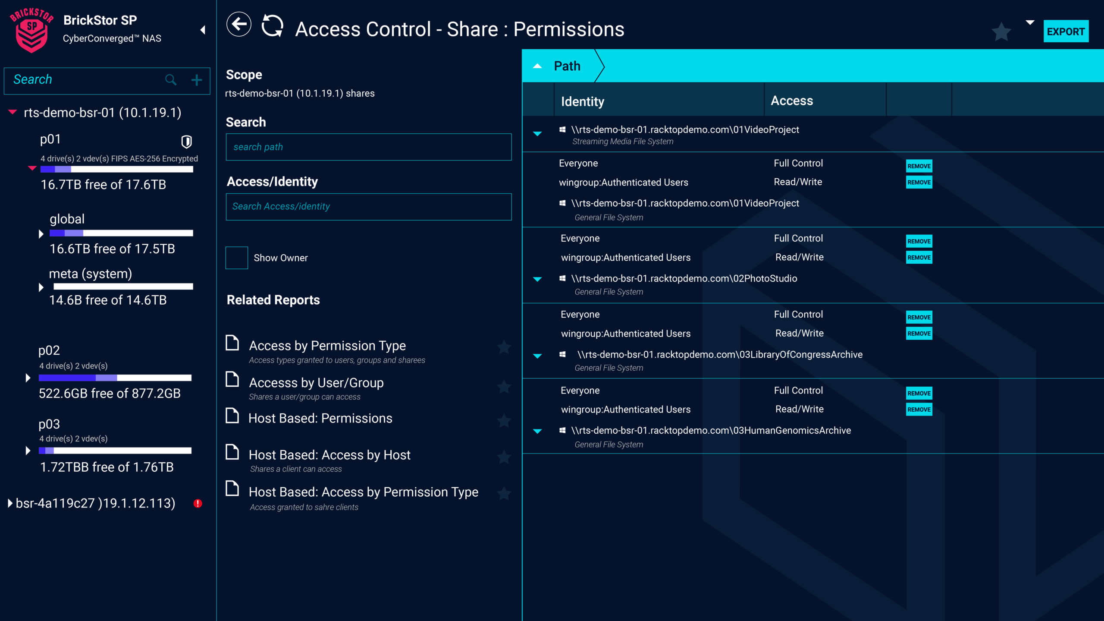The height and width of the screenshot is (621, 1104).
Task: Open Access by Permission Type report
Action: (x=327, y=346)
